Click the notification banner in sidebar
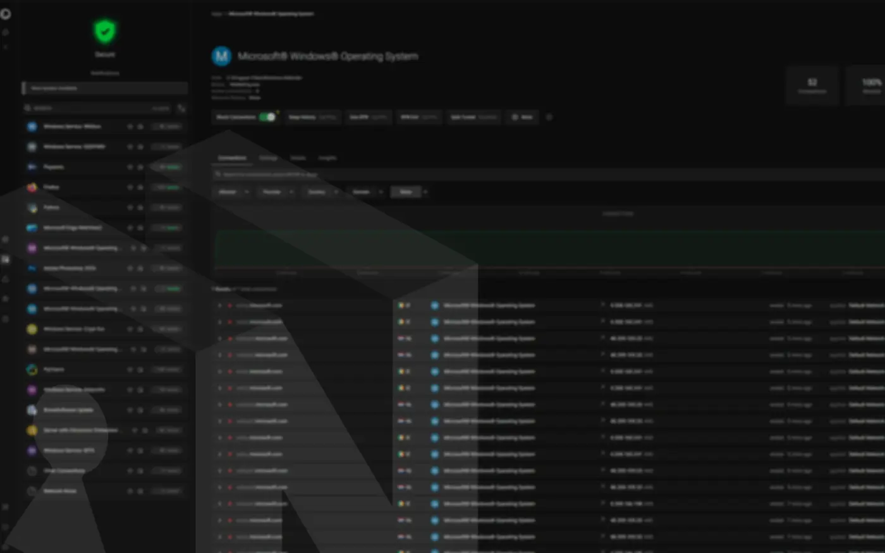The width and height of the screenshot is (885, 553). coord(105,88)
